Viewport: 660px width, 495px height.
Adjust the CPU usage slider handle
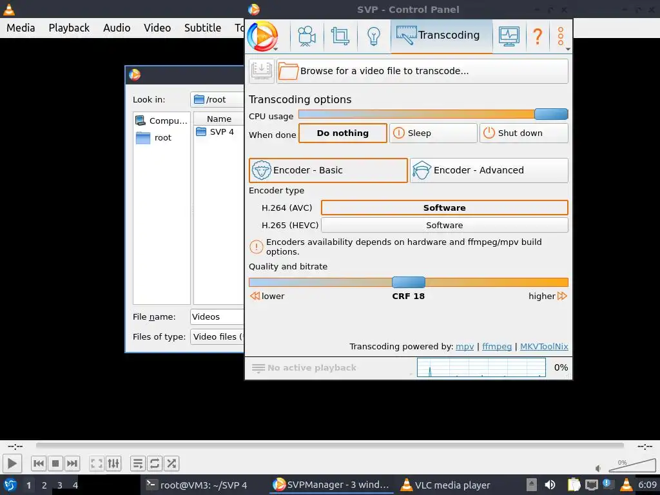tap(551, 114)
